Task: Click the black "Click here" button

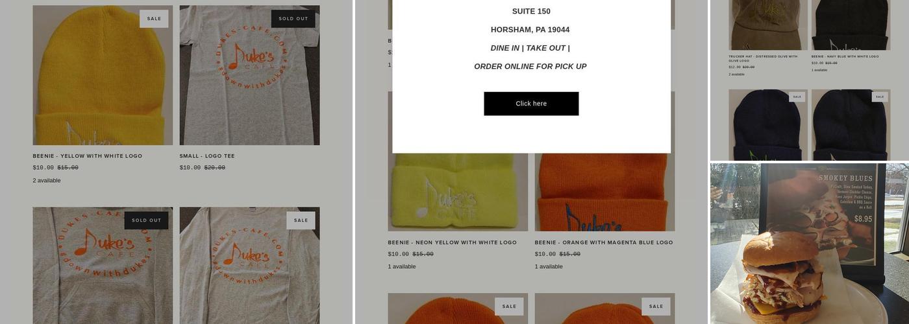Action: (531, 104)
